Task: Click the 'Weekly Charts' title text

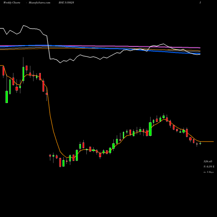Action: tap(12, 3)
